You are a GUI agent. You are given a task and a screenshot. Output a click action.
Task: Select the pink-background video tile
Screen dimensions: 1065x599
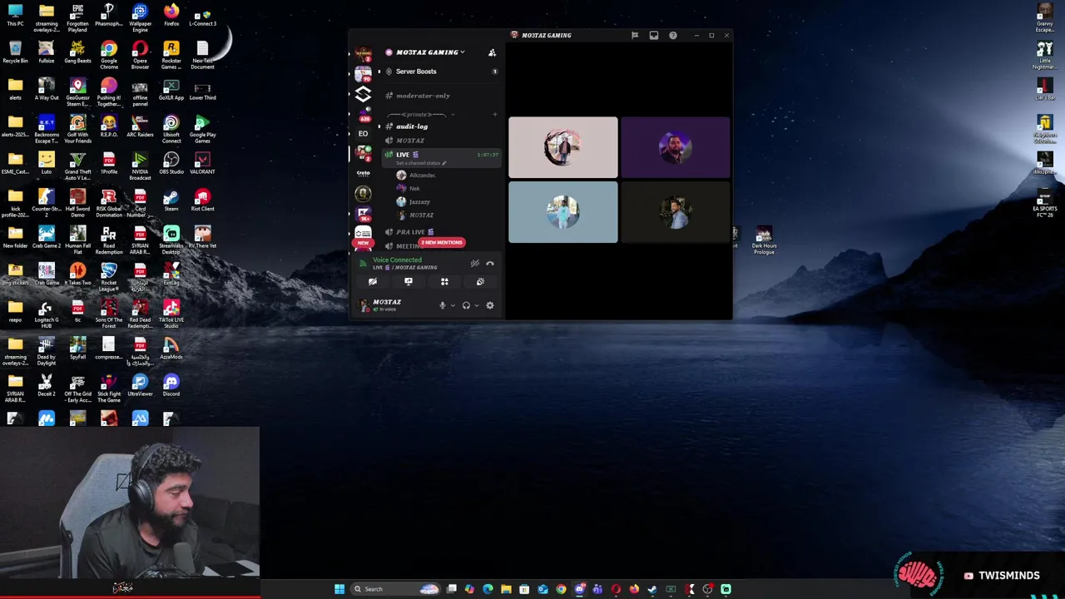563,147
